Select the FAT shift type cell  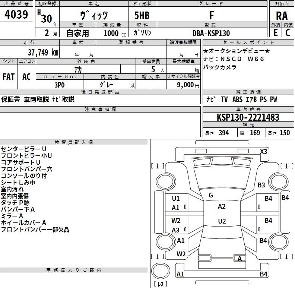tap(9, 77)
